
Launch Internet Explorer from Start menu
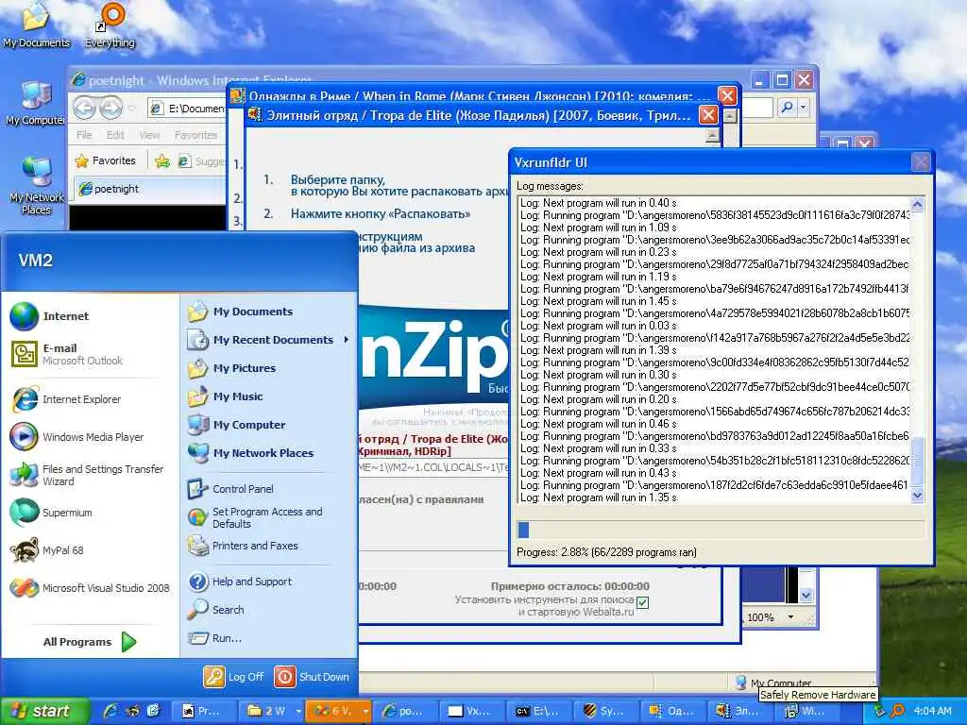tap(67, 399)
